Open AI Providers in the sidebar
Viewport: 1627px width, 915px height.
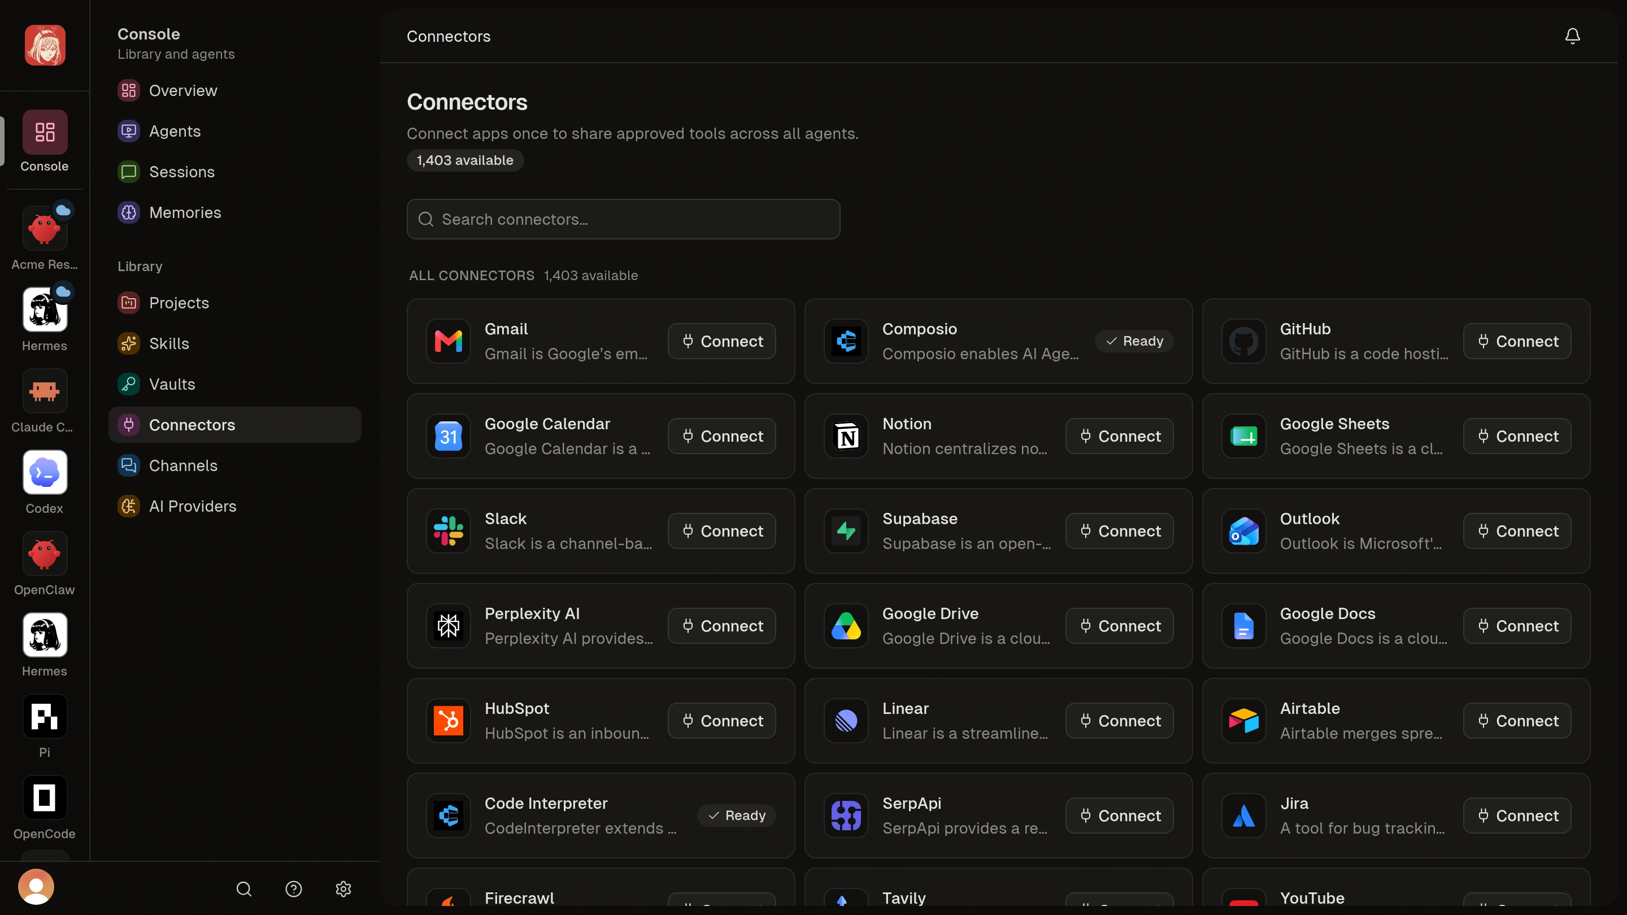click(x=234, y=506)
